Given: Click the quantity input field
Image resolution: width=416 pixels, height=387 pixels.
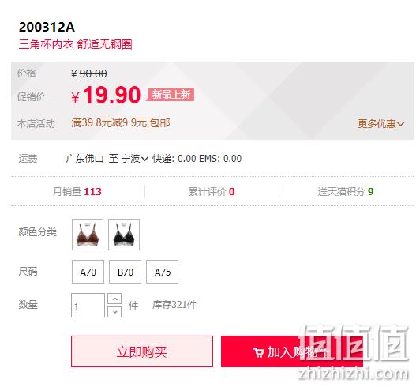Looking at the screenshot, I should (x=88, y=305).
